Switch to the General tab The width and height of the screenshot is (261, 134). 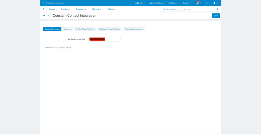tap(68, 29)
